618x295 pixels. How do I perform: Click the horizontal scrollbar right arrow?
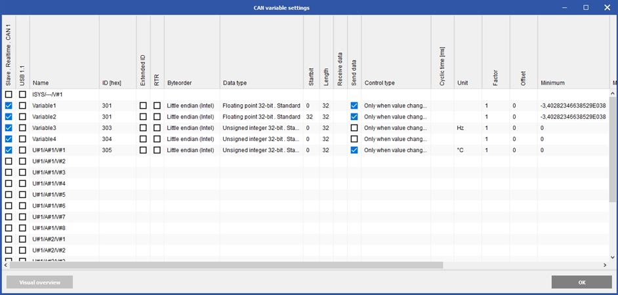click(x=605, y=265)
